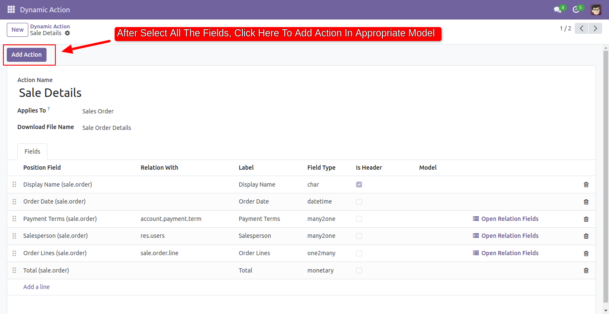The width and height of the screenshot is (609, 314).
Task: Click the sale.order.line relation cell
Action: point(159,253)
